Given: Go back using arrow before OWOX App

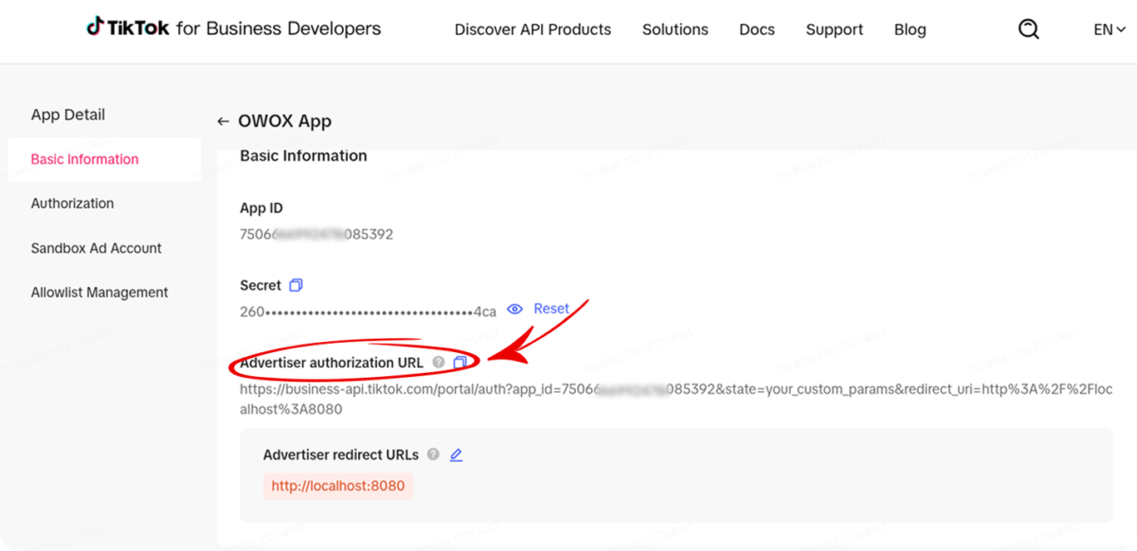Looking at the screenshot, I should (223, 122).
